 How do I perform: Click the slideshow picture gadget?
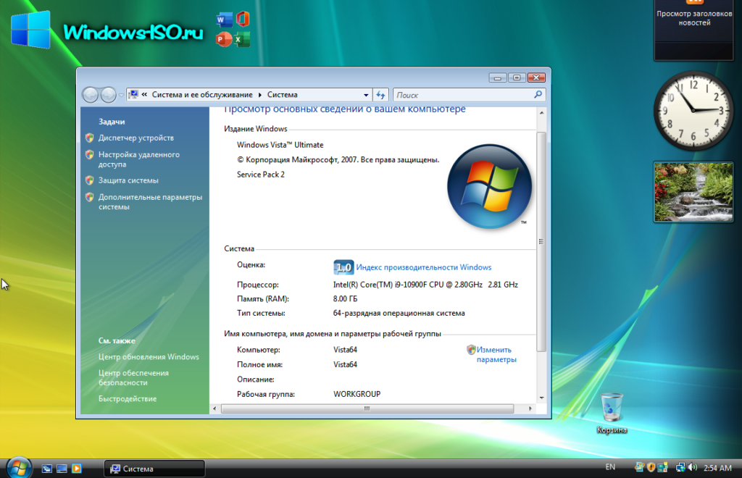coord(693,192)
